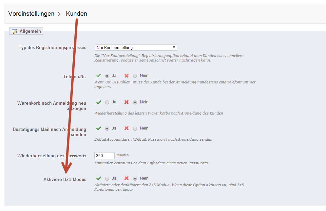Screen dimensions: 326x211
Task: Select Ja for Bestätigungs-Mail nach Anmeldung senden
Action: point(107,129)
